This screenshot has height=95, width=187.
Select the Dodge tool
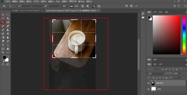click(x=3, y=41)
